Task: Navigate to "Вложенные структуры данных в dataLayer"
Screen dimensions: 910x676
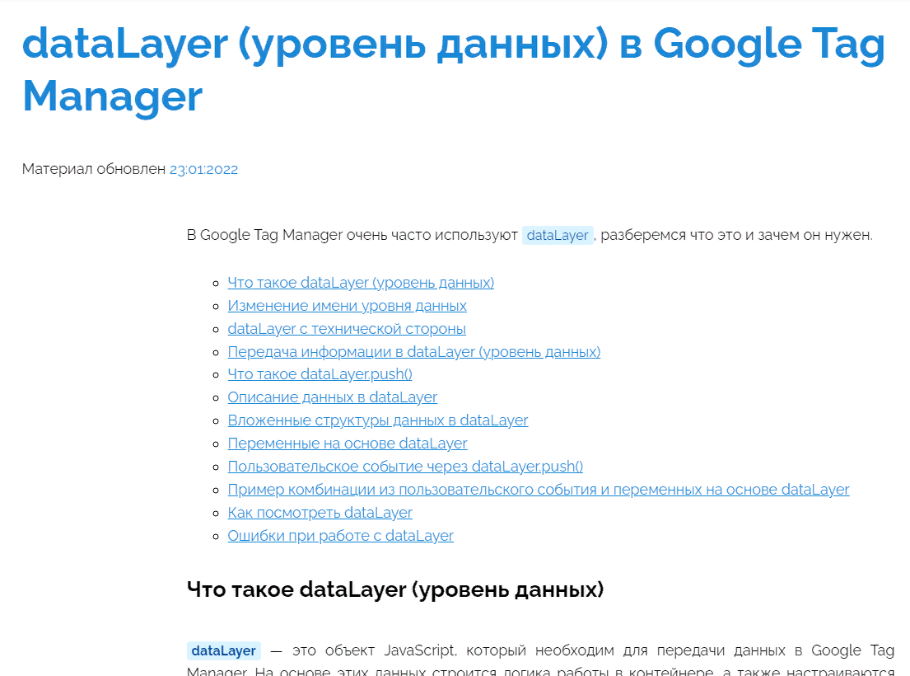Action: tap(377, 420)
